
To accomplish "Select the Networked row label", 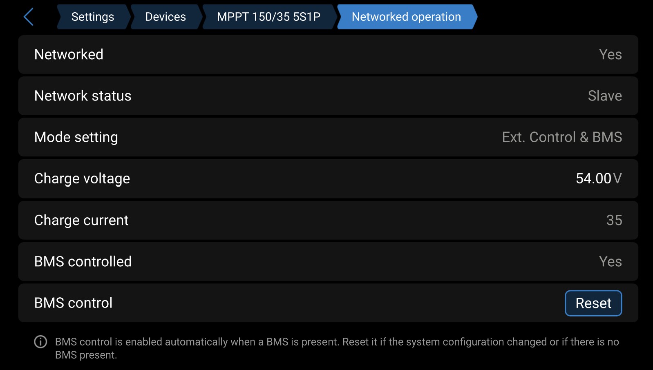I will click(69, 55).
